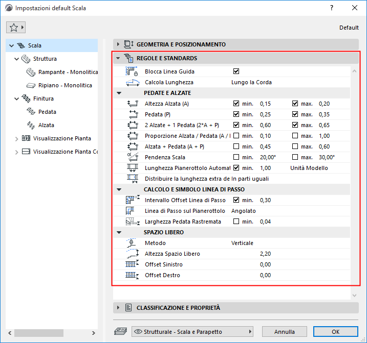Toggle Altezza Alzata max checkbox
Screen dimensions: 367x343
(295, 104)
